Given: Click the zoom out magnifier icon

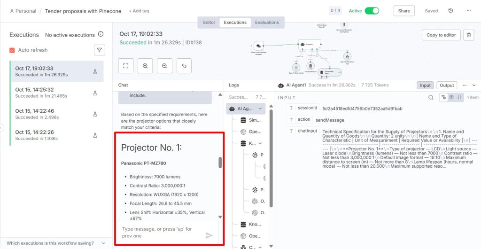Looking at the screenshot, I should (164, 66).
